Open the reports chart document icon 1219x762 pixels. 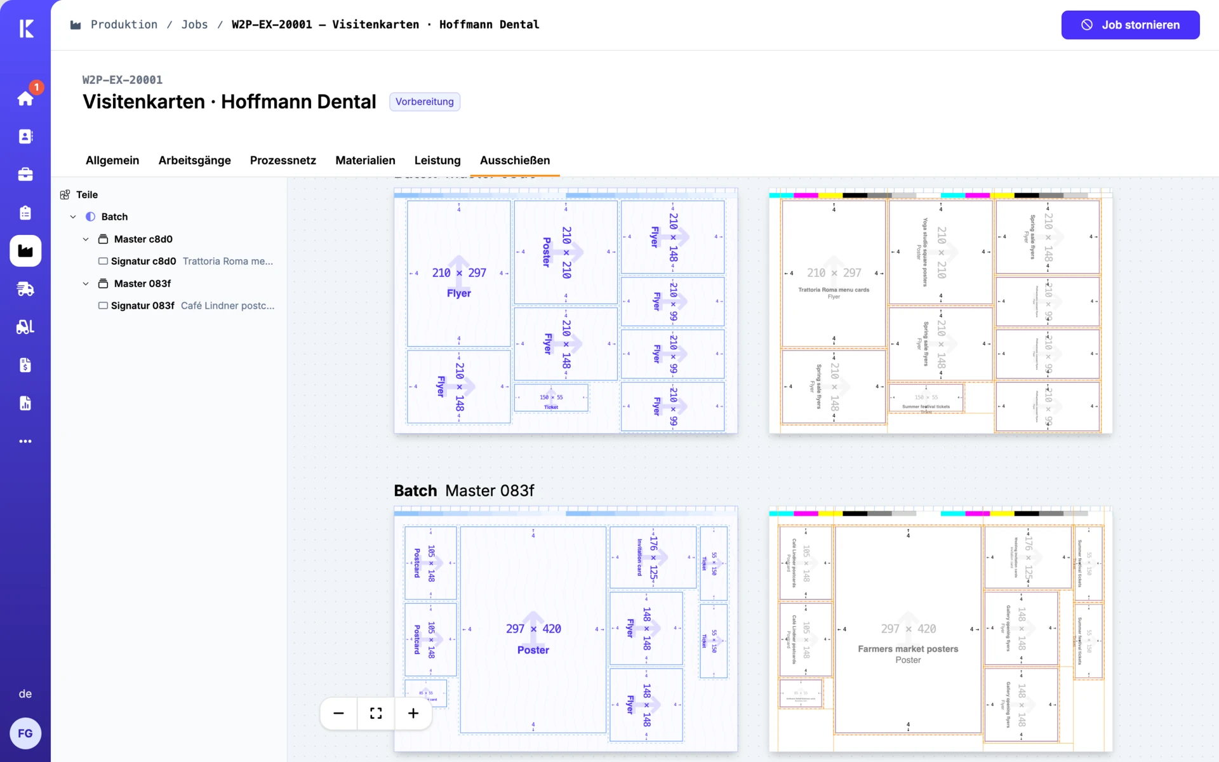(x=25, y=403)
